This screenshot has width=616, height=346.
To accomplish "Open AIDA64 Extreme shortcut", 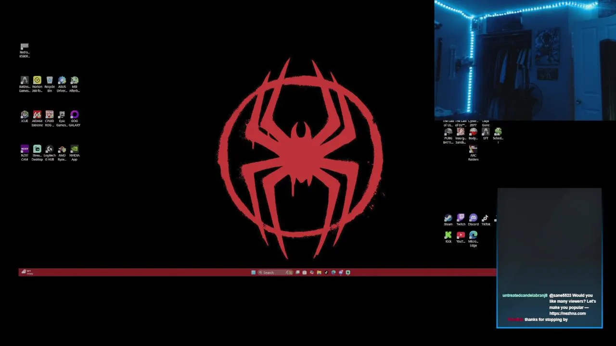I will pos(37,119).
